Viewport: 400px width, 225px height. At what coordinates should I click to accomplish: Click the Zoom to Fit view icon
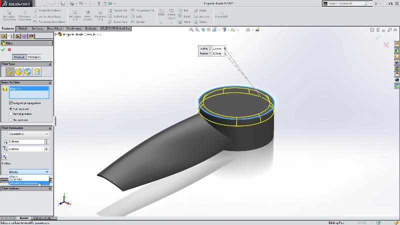[x=191, y=29]
